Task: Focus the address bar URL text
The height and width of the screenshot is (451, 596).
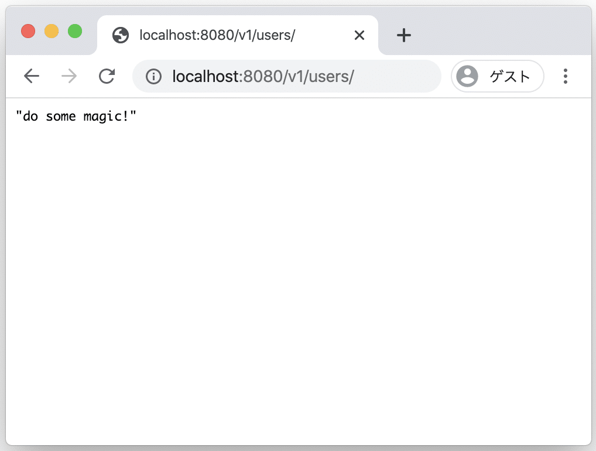Action: [263, 76]
